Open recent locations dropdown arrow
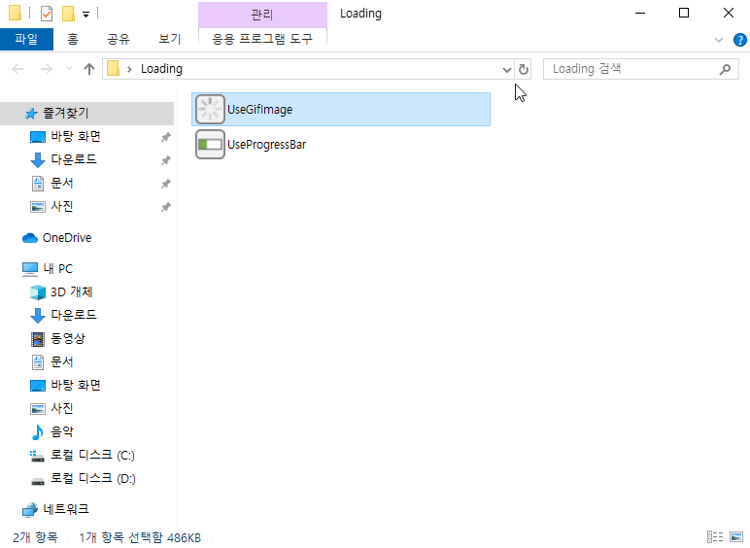 (x=69, y=69)
